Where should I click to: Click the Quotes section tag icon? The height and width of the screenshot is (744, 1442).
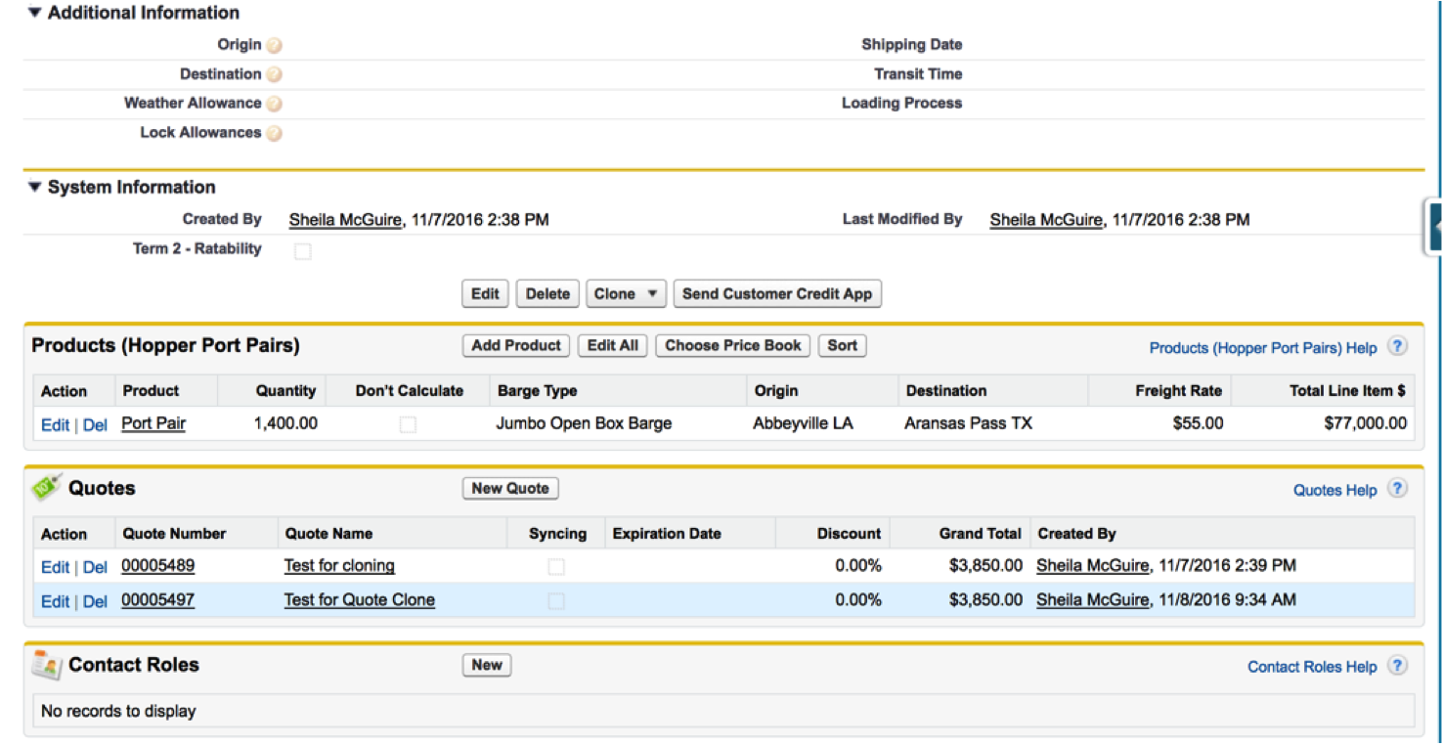click(x=46, y=488)
